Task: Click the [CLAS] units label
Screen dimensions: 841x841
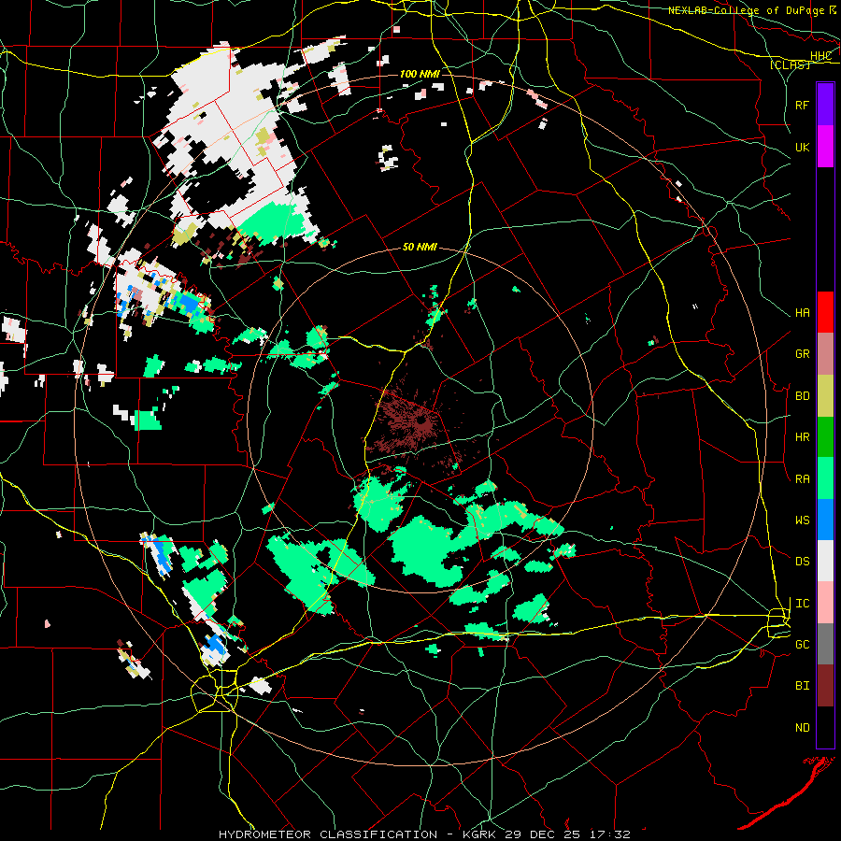Action: (790, 64)
